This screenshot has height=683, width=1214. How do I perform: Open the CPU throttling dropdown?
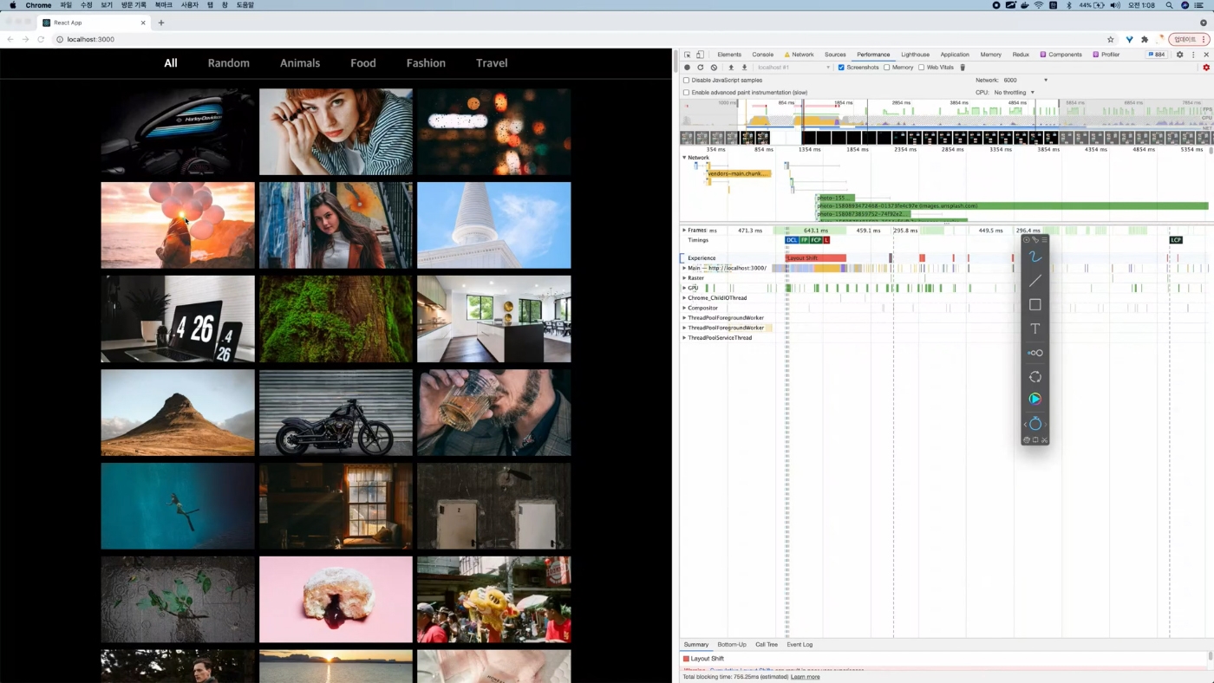(1014, 92)
